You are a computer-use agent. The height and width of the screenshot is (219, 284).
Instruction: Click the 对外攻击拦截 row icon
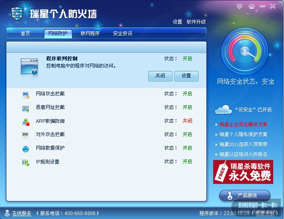[x=25, y=135]
